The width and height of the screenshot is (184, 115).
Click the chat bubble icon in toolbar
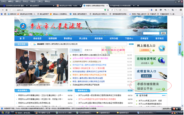tap(161, 10)
